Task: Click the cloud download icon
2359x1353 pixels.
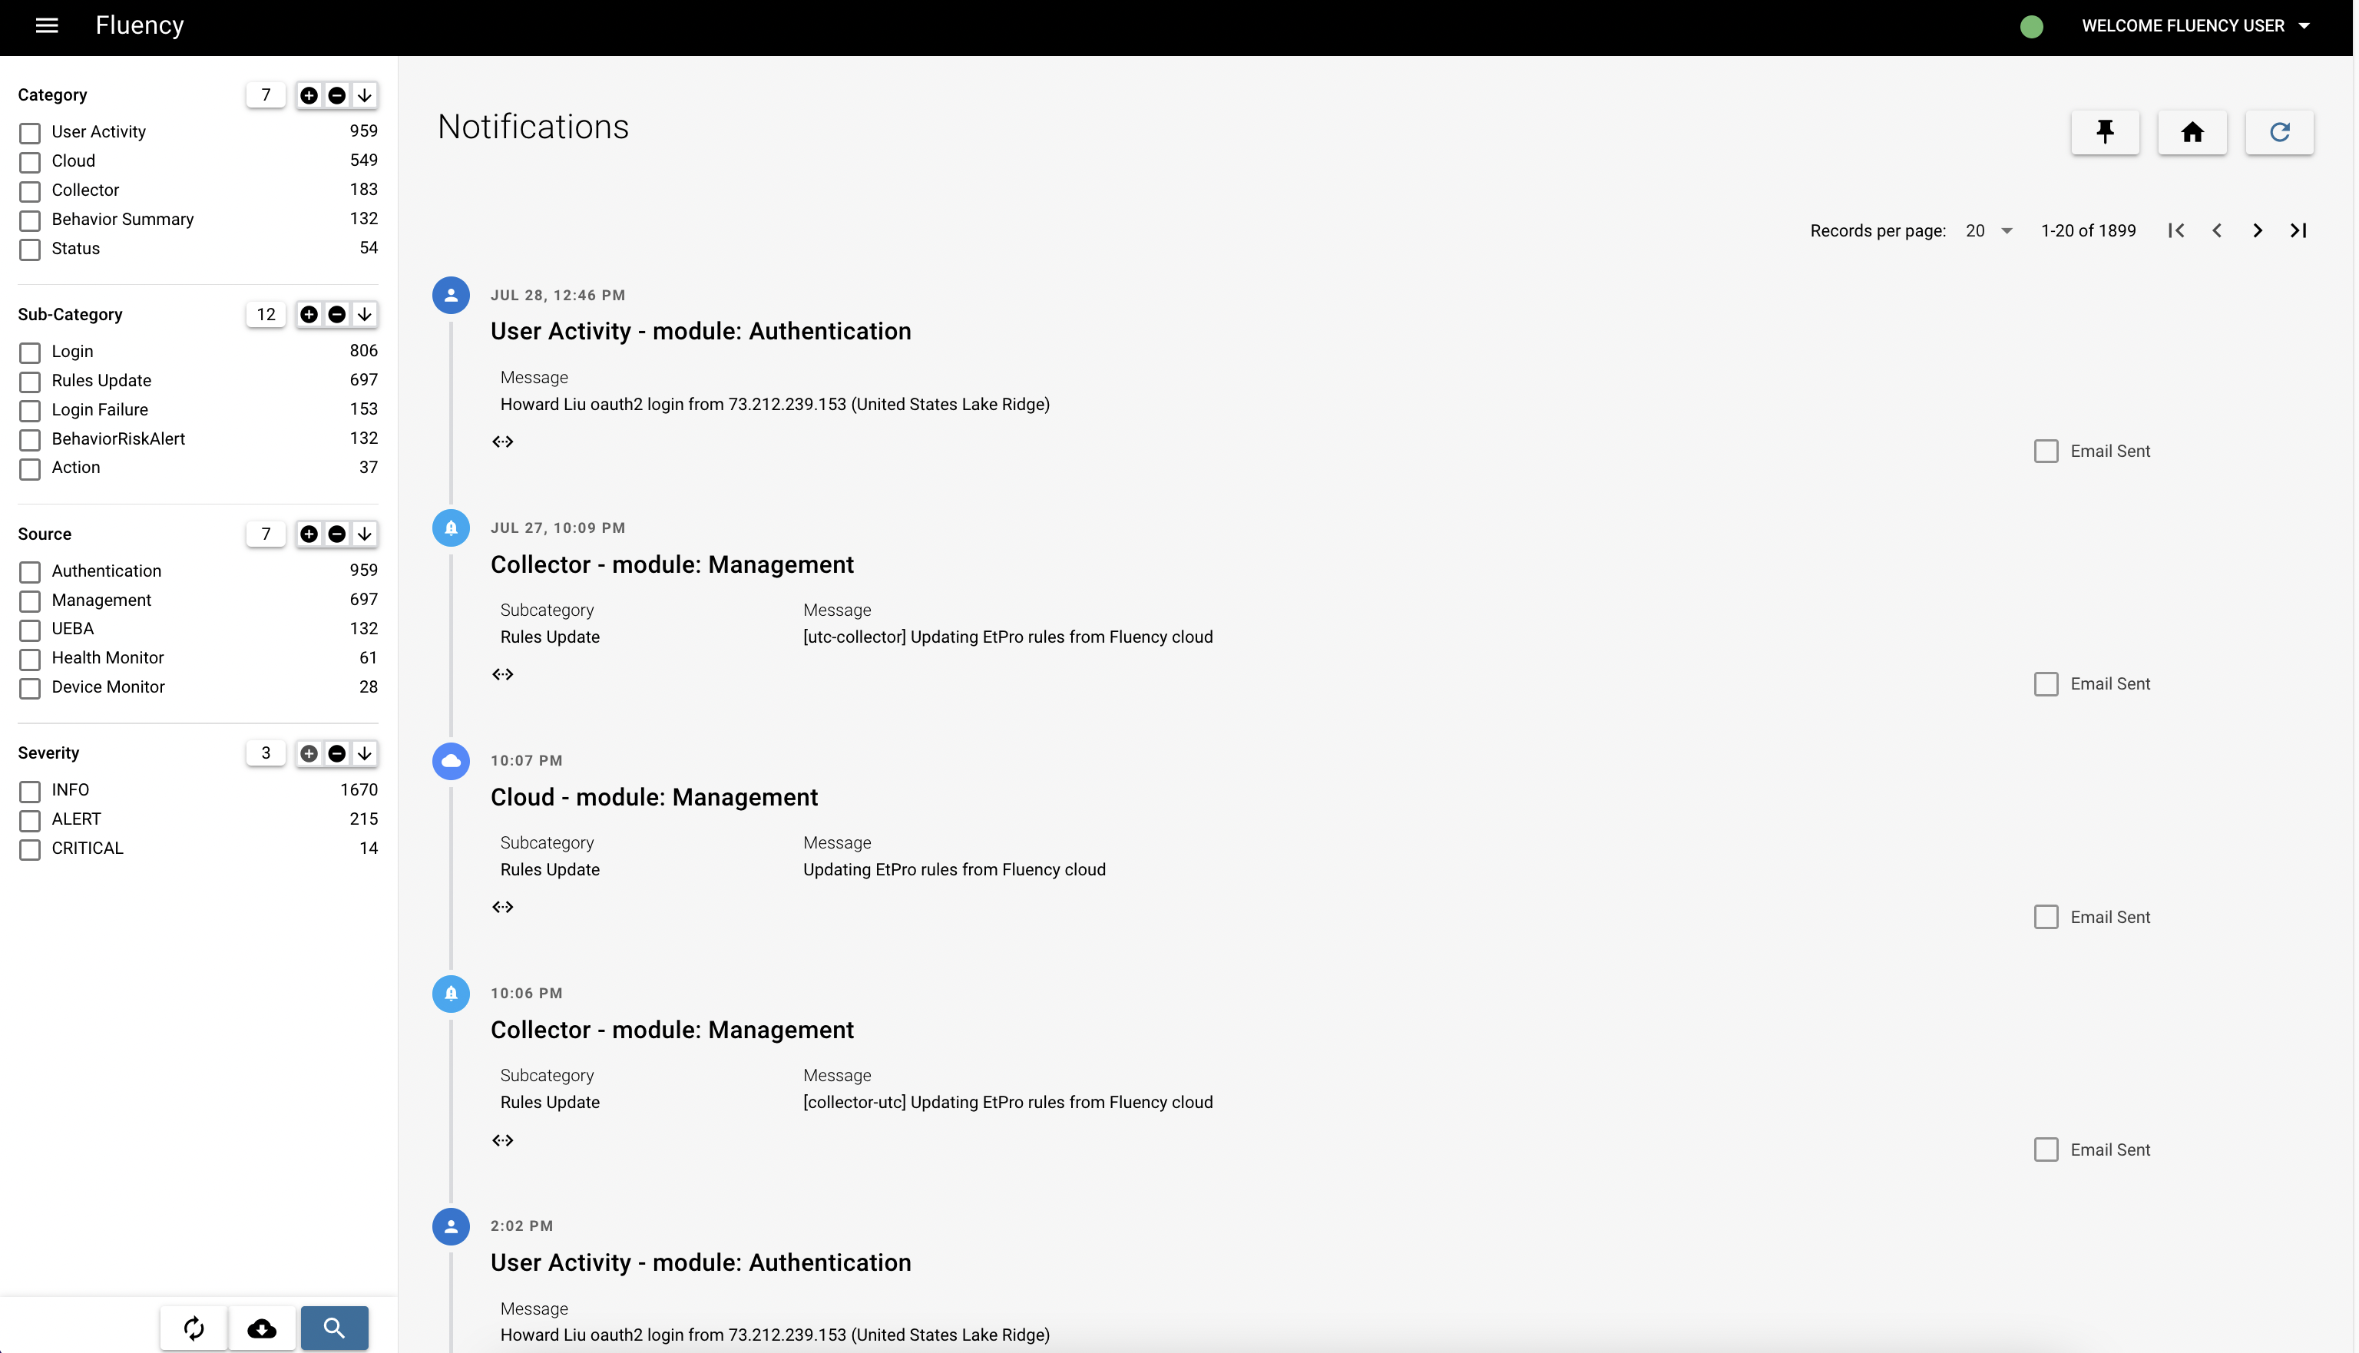Action: coord(262,1328)
